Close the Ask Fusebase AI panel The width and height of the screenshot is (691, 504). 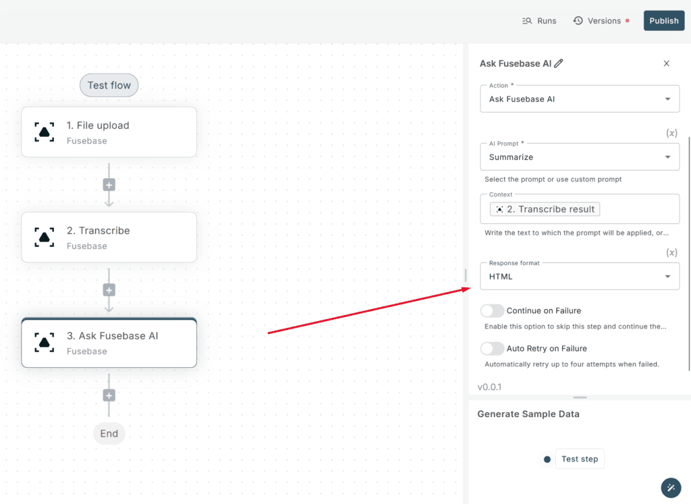point(666,63)
